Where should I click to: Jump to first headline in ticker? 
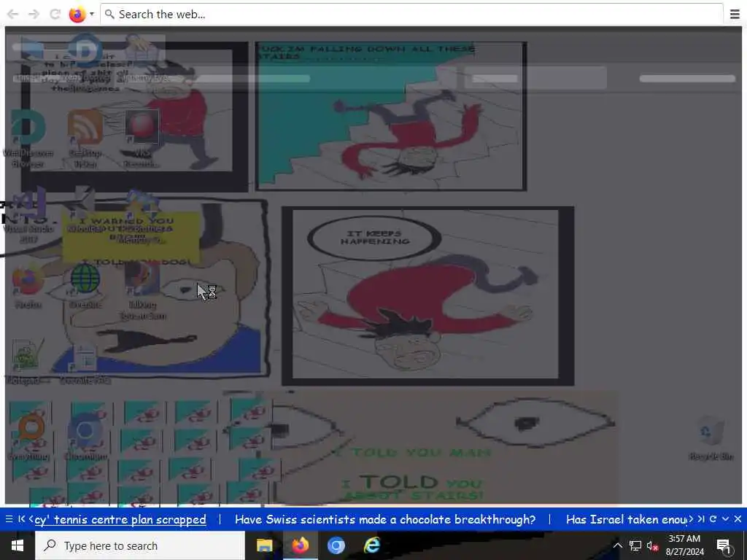[21, 519]
